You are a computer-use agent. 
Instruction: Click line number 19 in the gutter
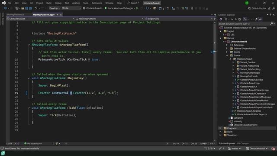click(x=16, y=93)
